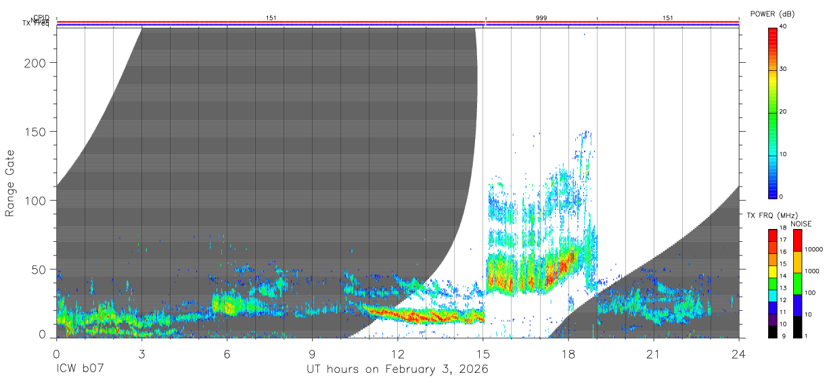This screenshot has width=831, height=383.
Task: Click the 1000 label on the NOISE legend
Action: pos(811,271)
